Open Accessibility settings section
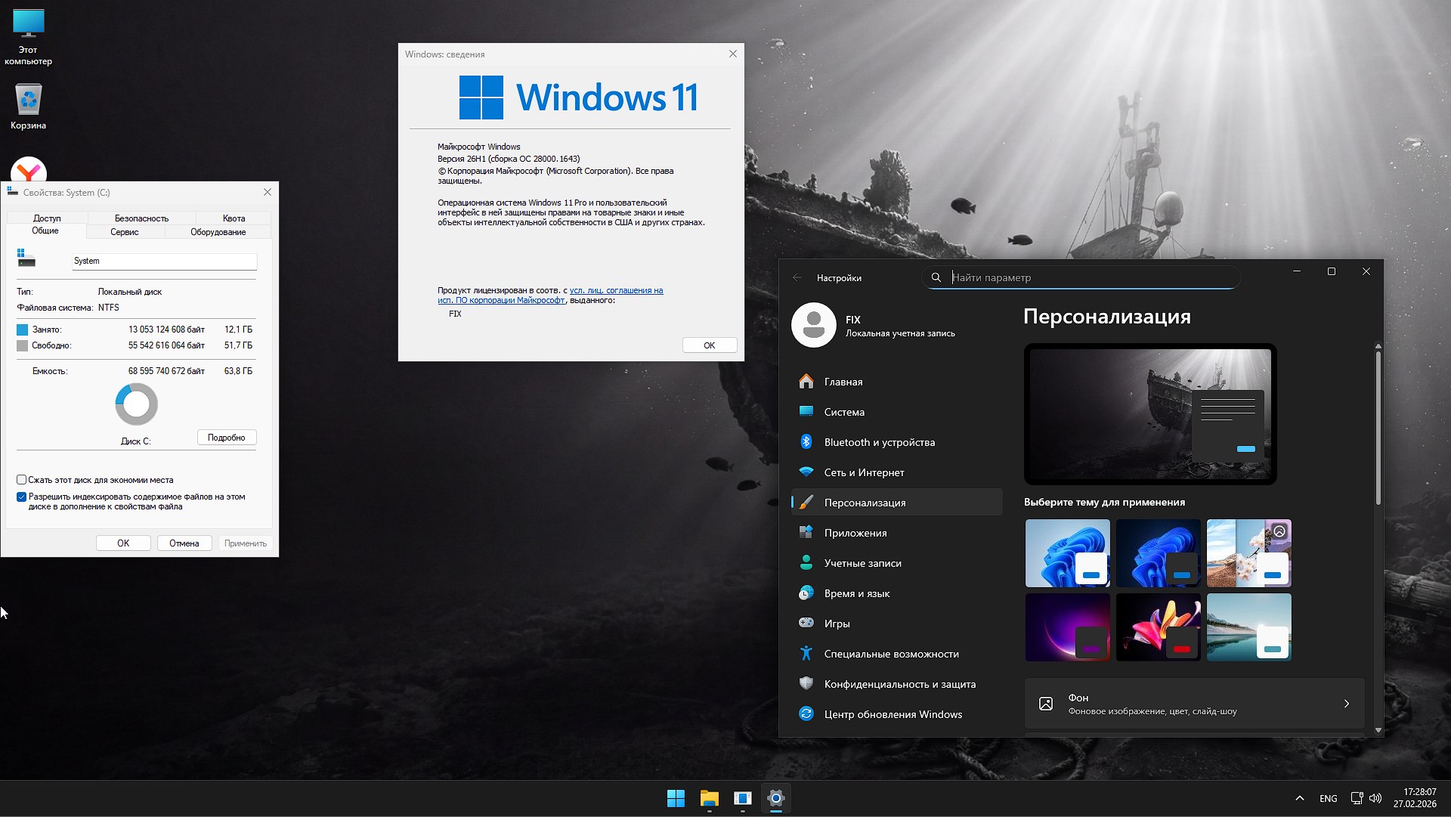1451x817 pixels. [891, 654]
